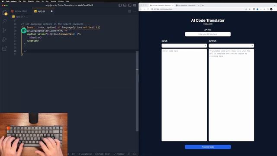Open the Explorer icon in the activity bar
Image resolution: width=277 pixels, height=156 pixels.
[5, 13]
